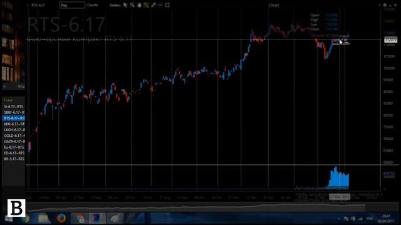Select the highlighted trend line tool

[146, 5]
